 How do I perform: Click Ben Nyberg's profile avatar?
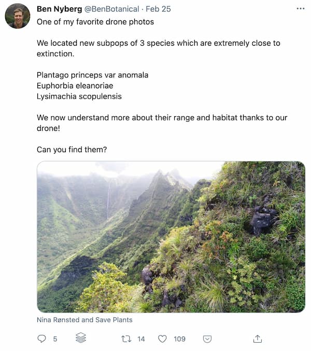[x=18, y=16]
